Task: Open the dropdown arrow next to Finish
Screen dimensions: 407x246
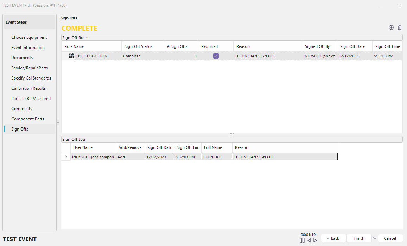Action: click(375, 238)
